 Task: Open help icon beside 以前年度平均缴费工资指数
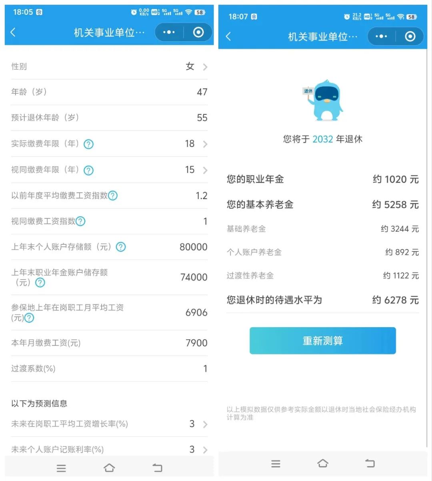[x=113, y=196]
